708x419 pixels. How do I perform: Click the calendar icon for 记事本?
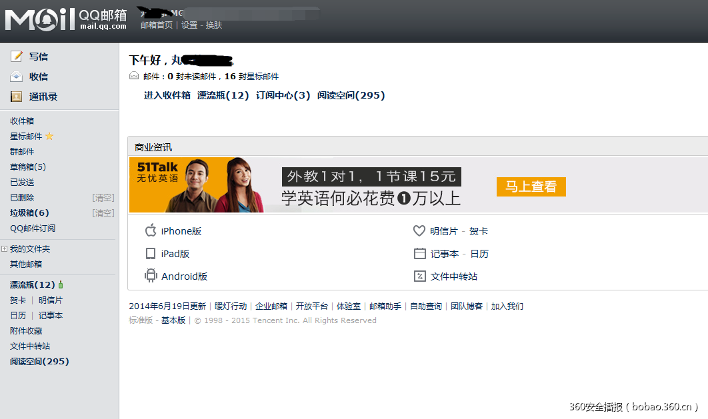[x=419, y=254]
